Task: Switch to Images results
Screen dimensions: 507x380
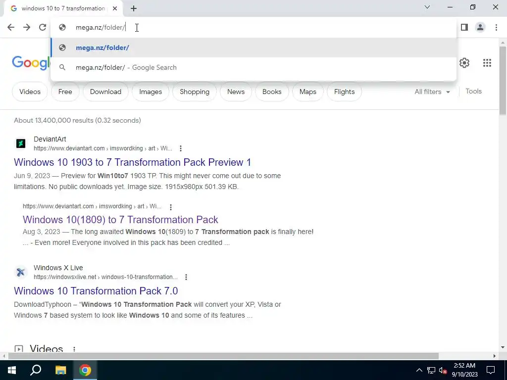Action: click(x=151, y=92)
